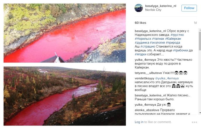Open the #Норильск hashtag
This screenshot has height=129, width=201.
(x=143, y=39)
